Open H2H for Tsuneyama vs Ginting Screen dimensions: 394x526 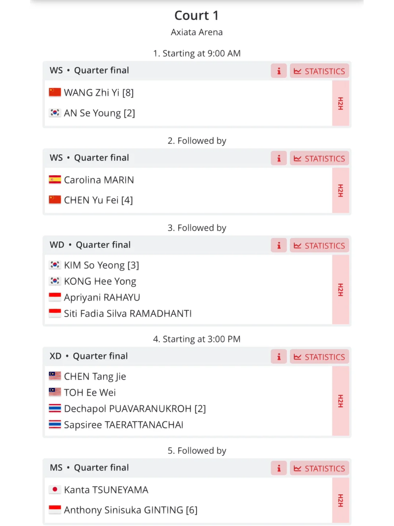341,500
